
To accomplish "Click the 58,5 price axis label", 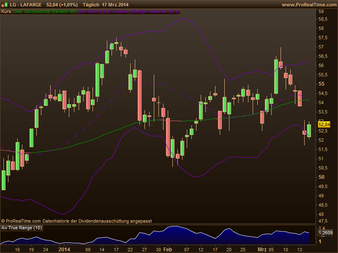I will point(323,19).
